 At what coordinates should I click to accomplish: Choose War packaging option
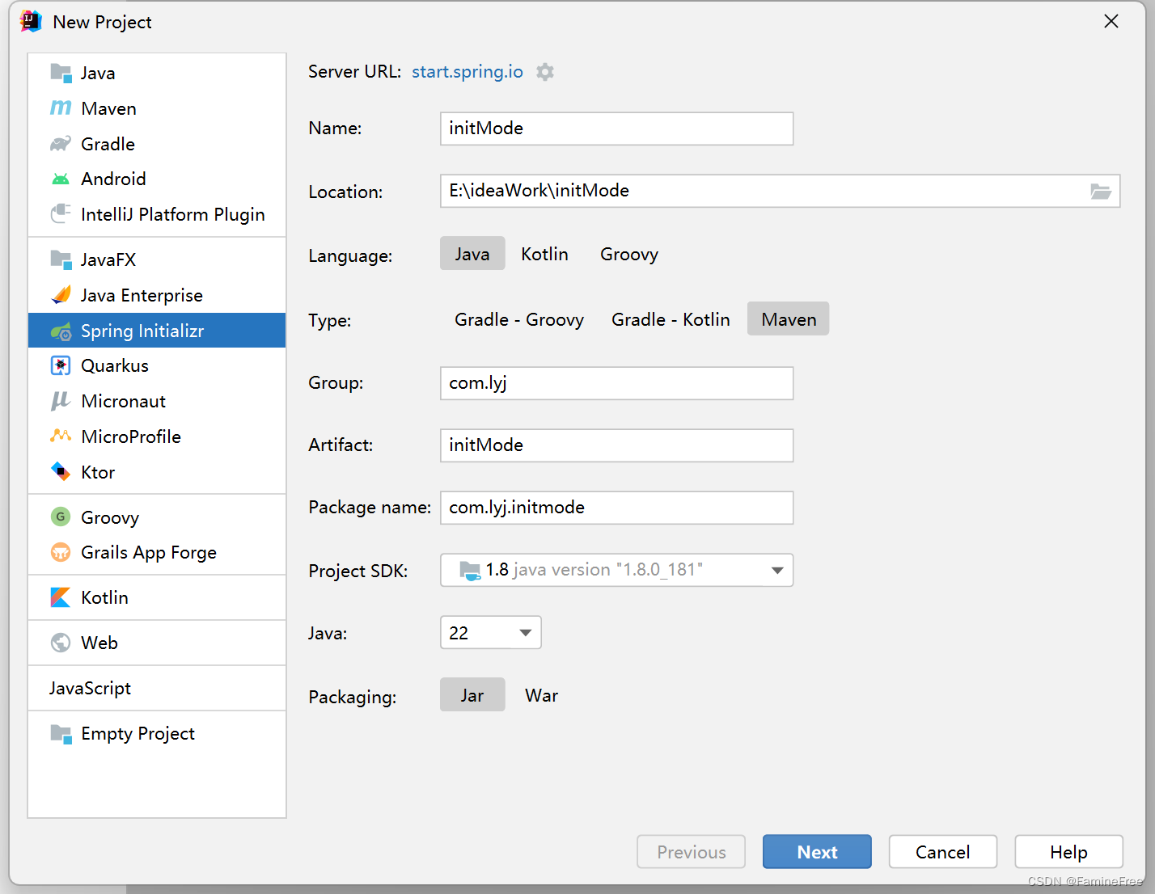point(541,695)
